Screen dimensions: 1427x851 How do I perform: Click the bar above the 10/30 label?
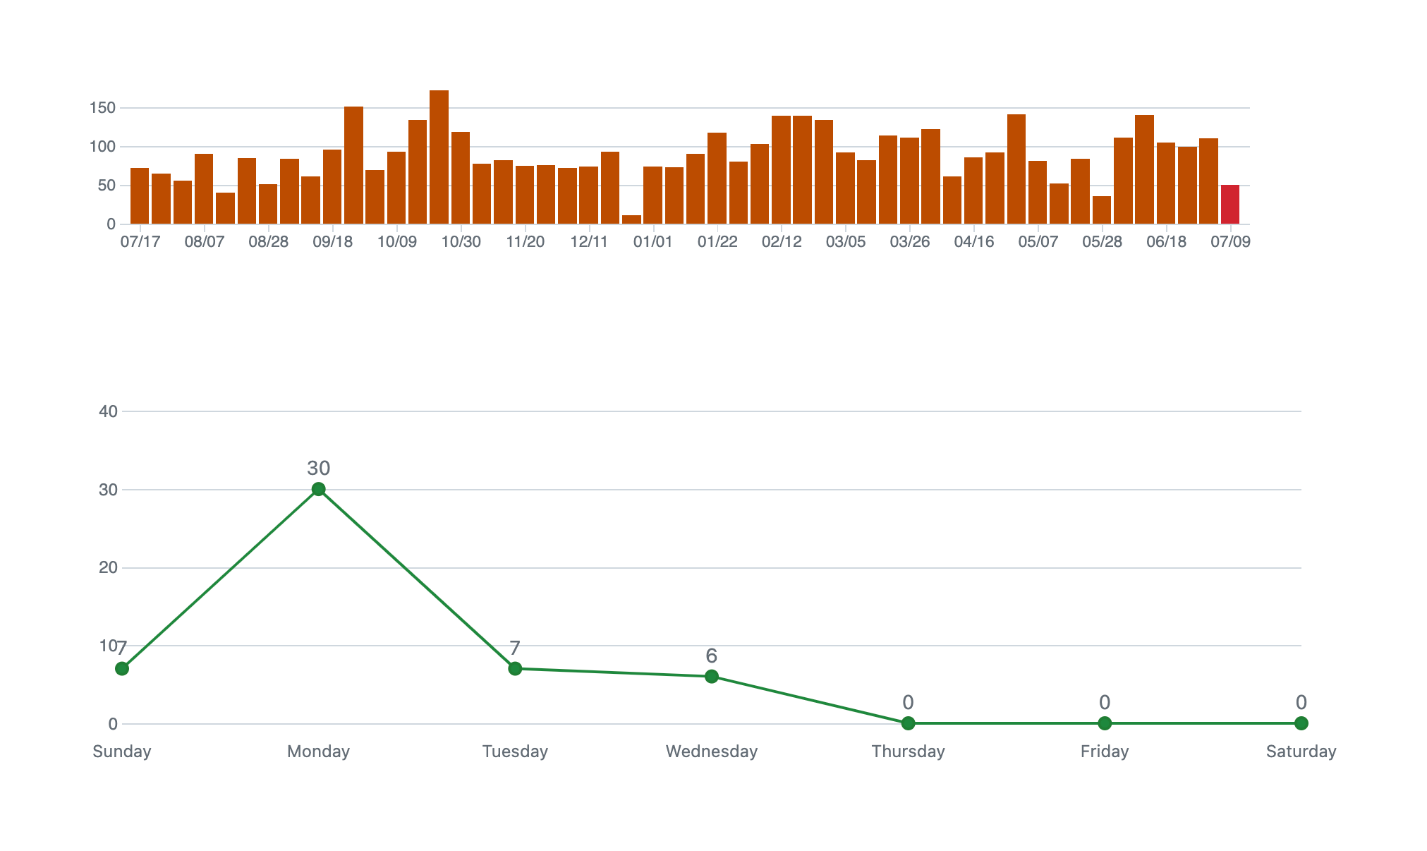461,178
